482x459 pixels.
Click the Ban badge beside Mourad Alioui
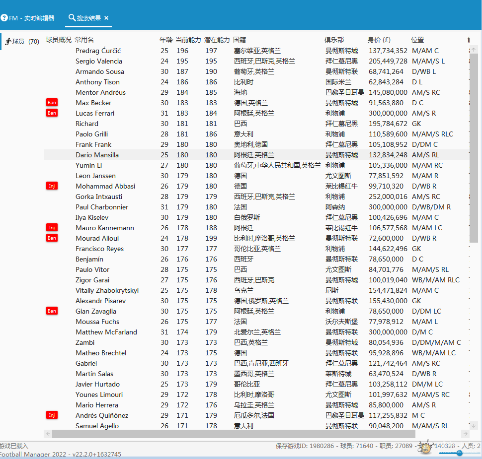pos(52,238)
